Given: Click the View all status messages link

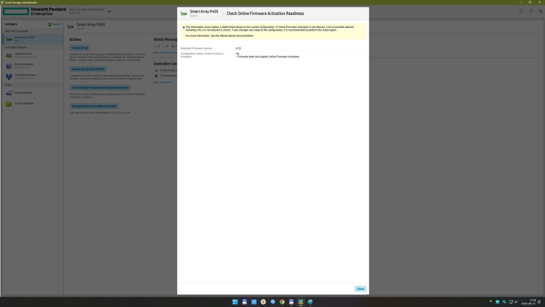Looking at the screenshot, I should pyautogui.click(x=166, y=53).
